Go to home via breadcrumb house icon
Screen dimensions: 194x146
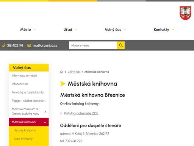62,72
